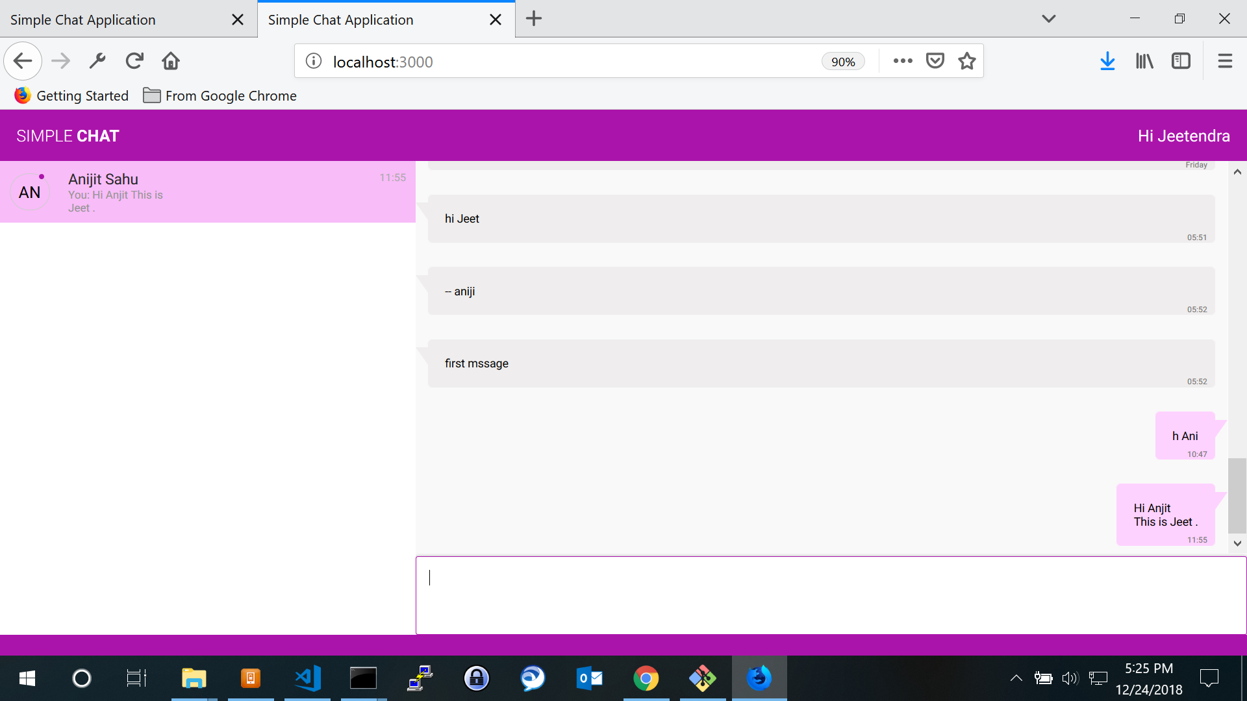Expand the list all tabs chevron

pyautogui.click(x=1048, y=19)
